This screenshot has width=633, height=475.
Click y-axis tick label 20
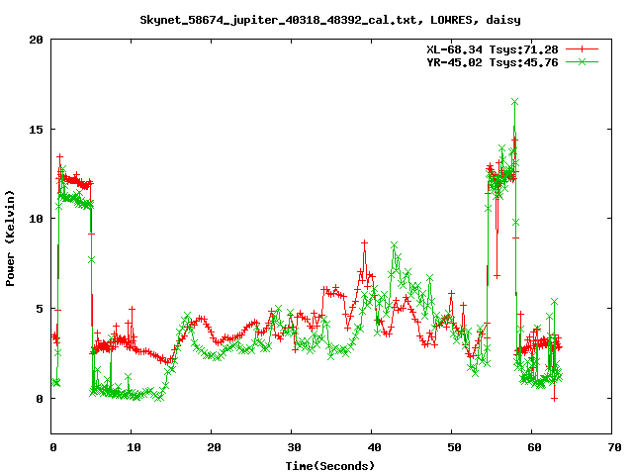(x=36, y=40)
